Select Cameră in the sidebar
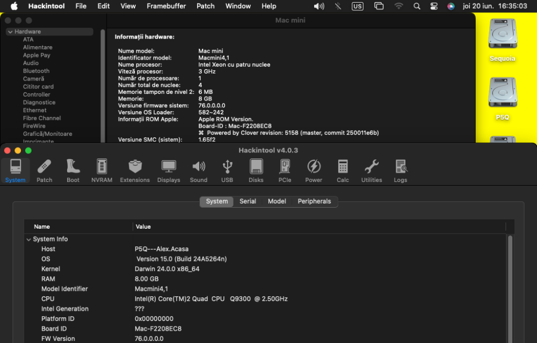The image size is (537, 343). coord(33,79)
